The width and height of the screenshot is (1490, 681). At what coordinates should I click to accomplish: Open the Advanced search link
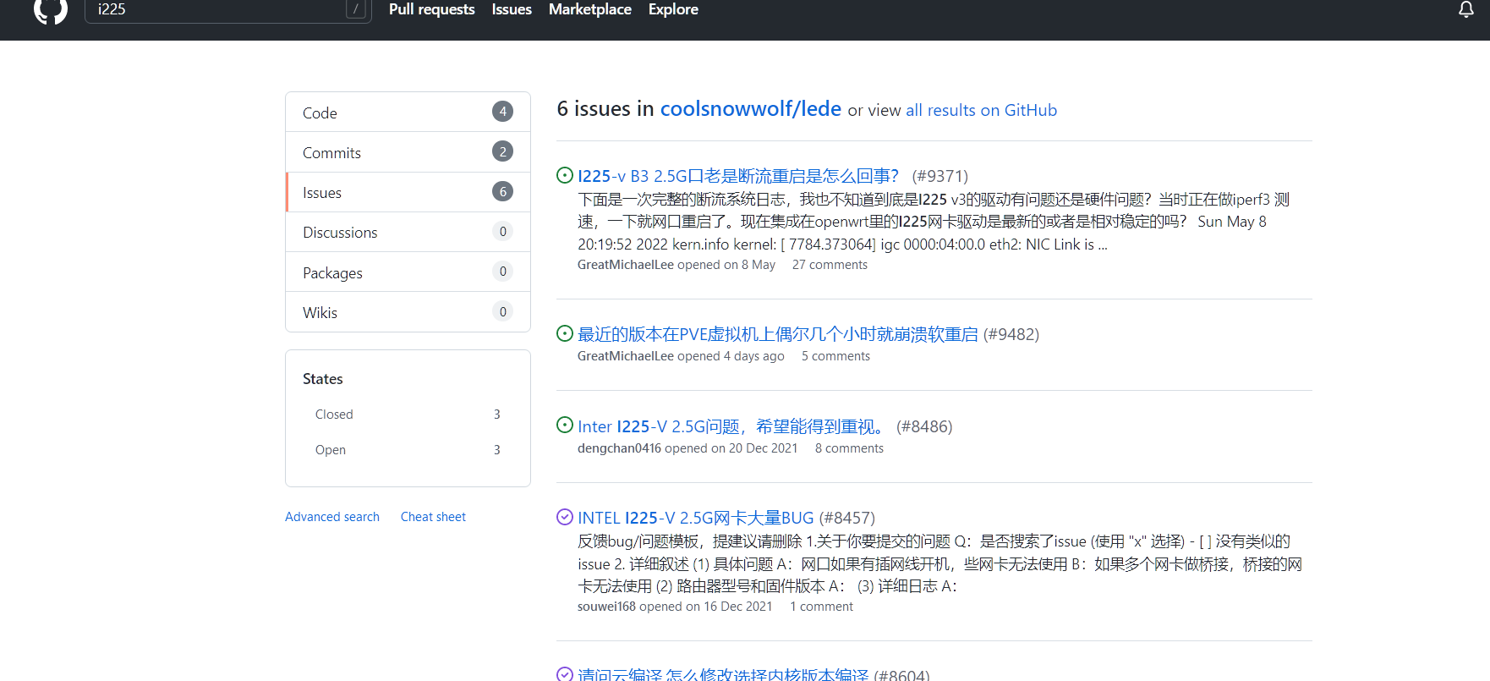pos(331,517)
